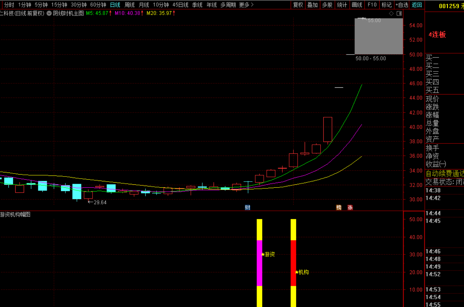Click the 游资 star marker
This screenshot has height=307, width=464.
(268, 254)
